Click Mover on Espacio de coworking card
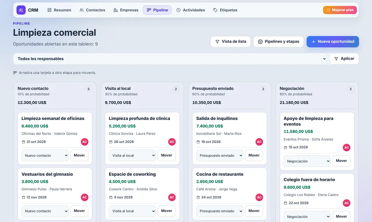The image size is (372, 222). [167, 211]
